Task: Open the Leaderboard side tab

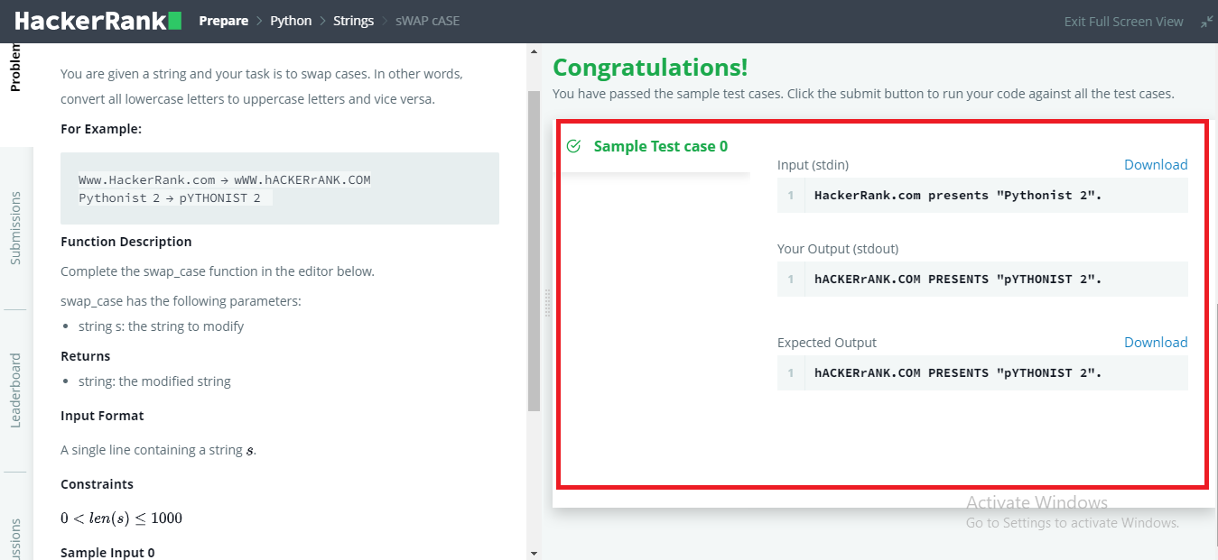Action: click(x=15, y=390)
